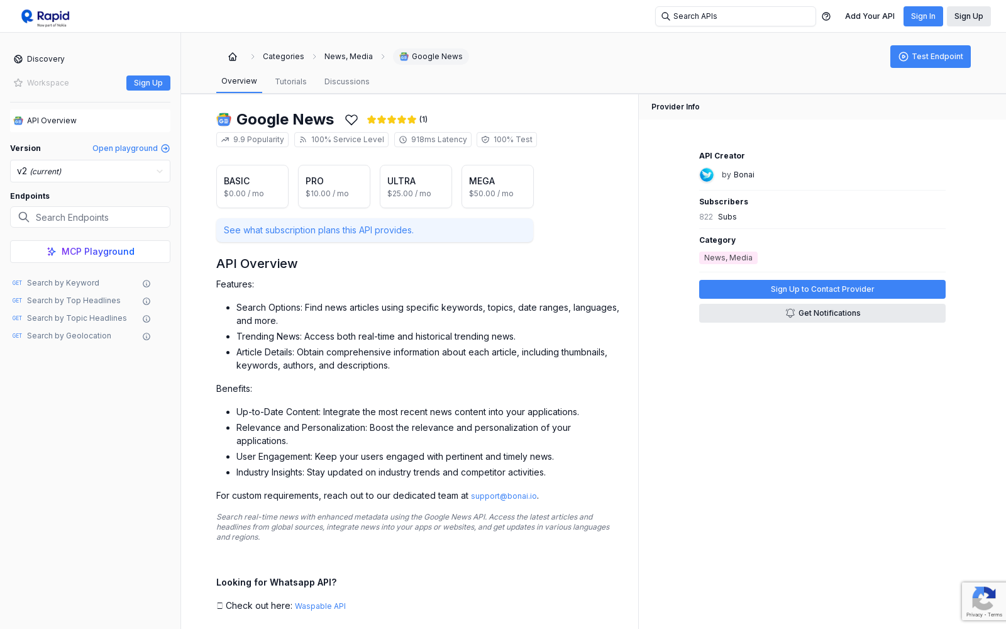Open info icon for Search by Geolocation
Screen dimensions: 1006x629
(x=146, y=337)
